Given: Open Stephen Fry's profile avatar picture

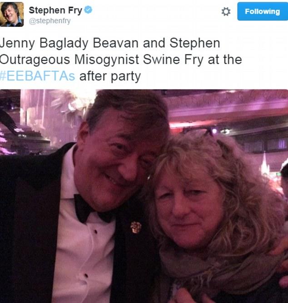Looking at the screenshot, I should point(12,15).
